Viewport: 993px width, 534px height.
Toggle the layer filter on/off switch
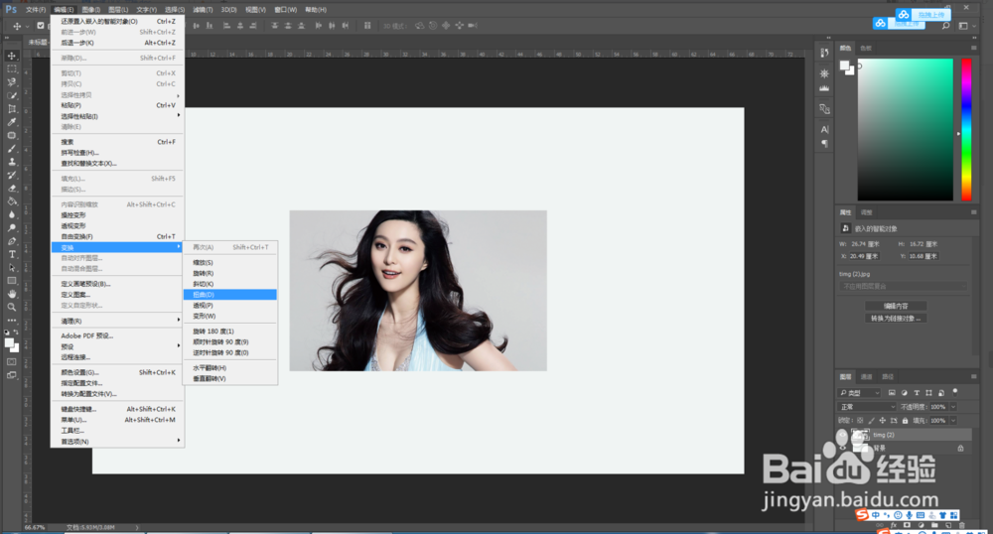tap(955, 393)
